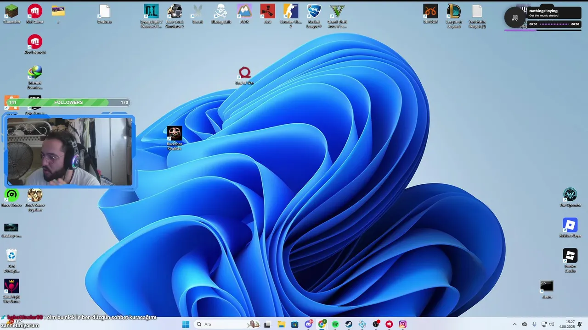Open Task View from the taskbar

point(267,324)
